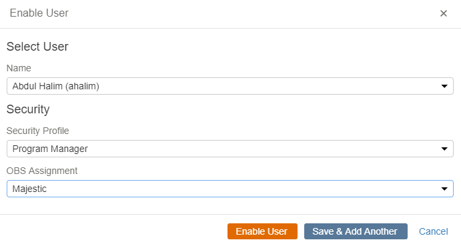Click the Security Profile label
Viewport: 461px width, 248px height.
point(37,131)
